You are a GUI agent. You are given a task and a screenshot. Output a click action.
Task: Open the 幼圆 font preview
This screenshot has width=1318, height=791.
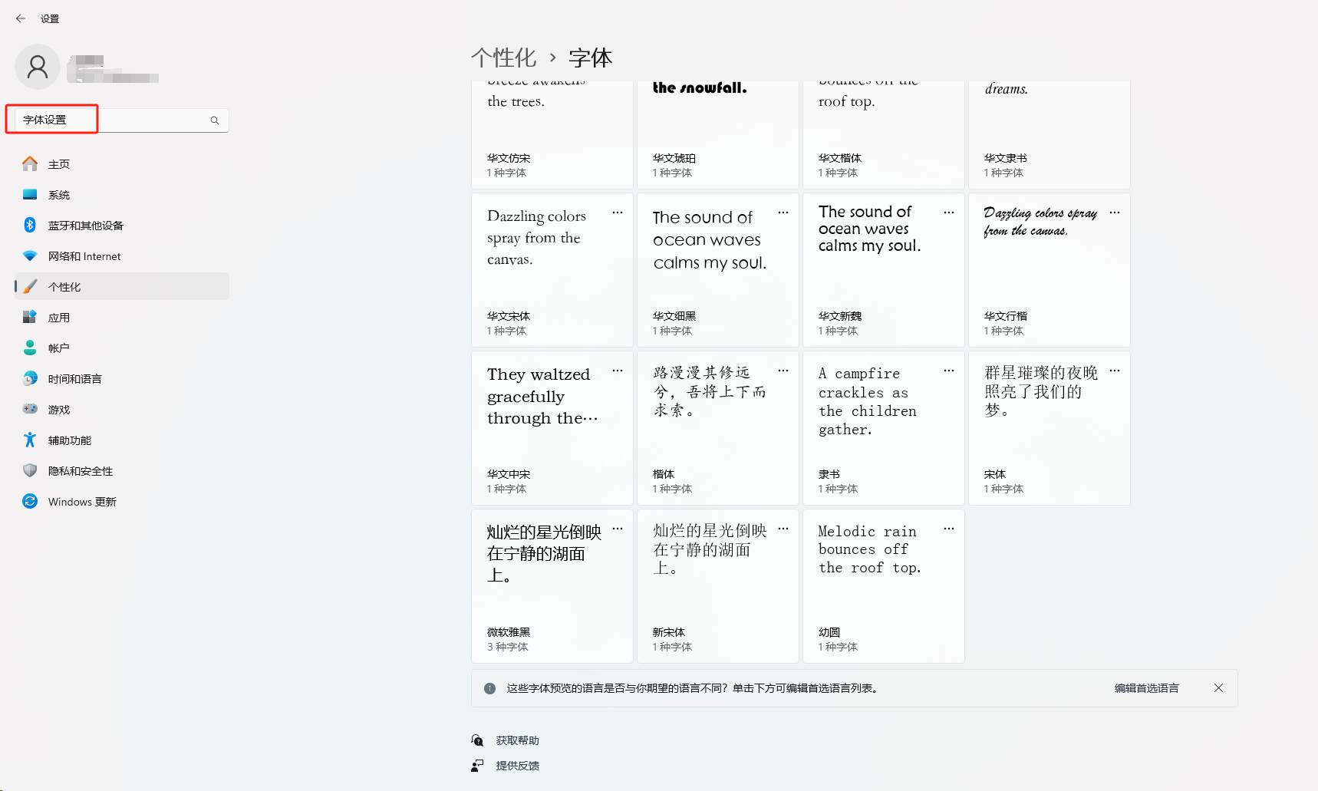pyautogui.click(x=884, y=586)
